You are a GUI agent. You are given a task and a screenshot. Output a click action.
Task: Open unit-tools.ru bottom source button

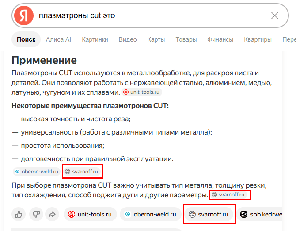coord(90,214)
